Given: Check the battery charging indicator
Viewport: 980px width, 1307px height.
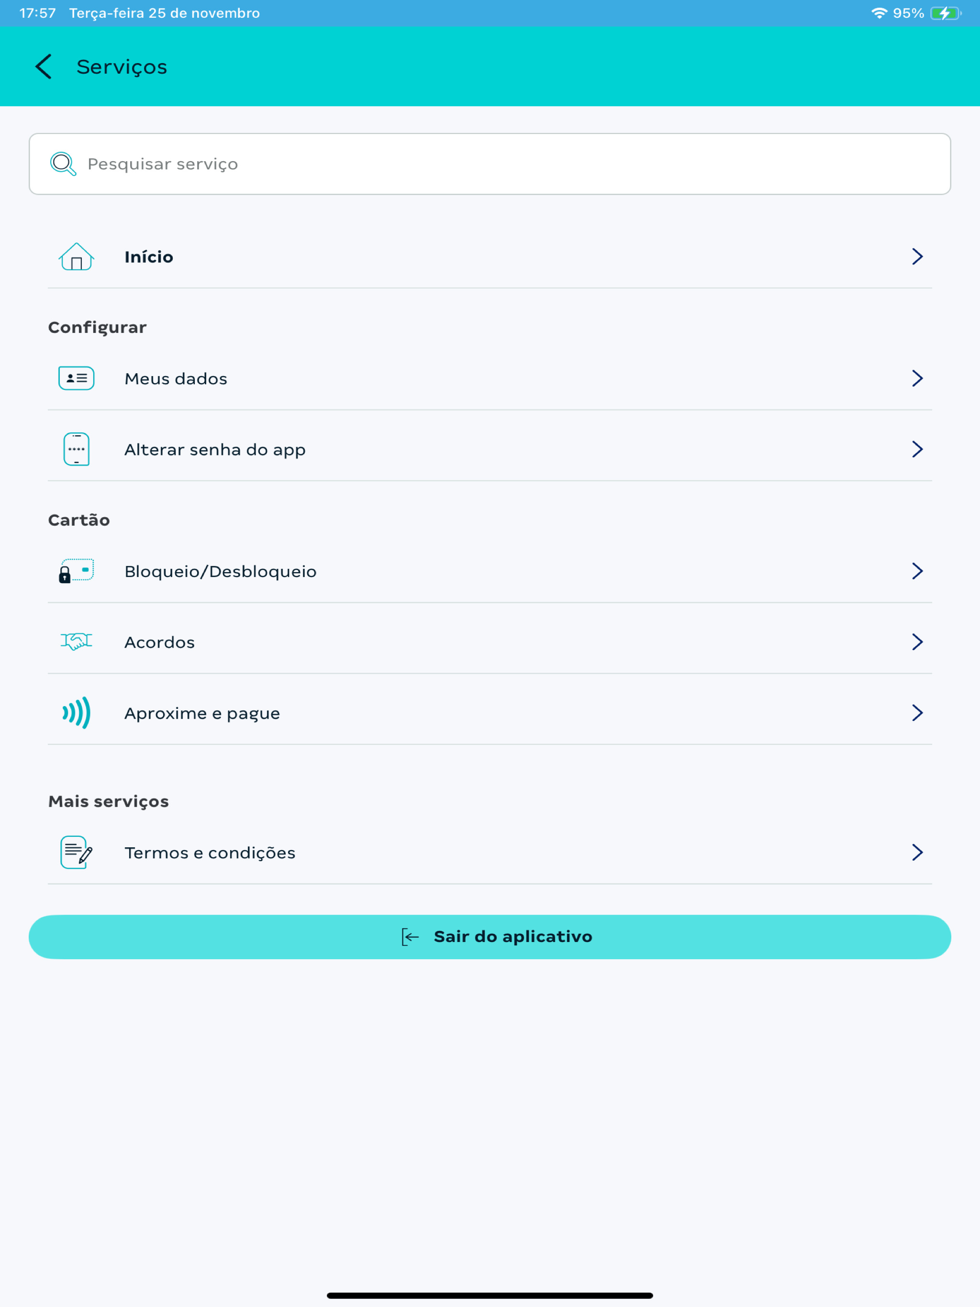Looking at the screenshot, I should tap(946, 12).
